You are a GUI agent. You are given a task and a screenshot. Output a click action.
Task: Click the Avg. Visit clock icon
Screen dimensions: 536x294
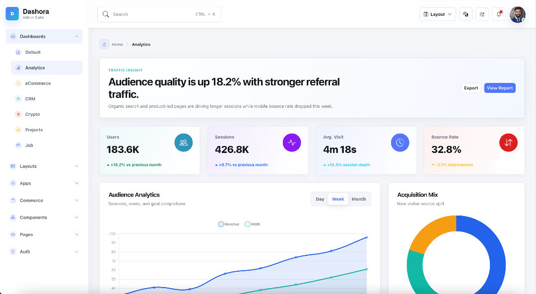(400, 143)
